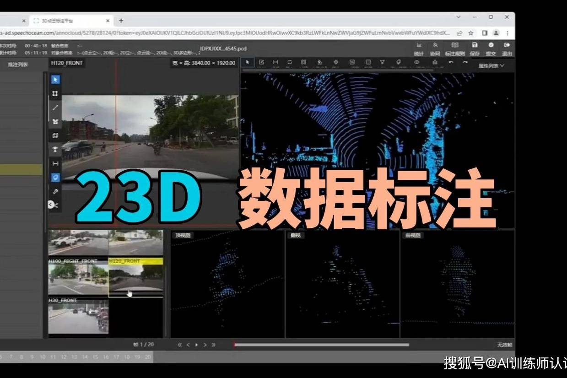Viewport: 567px width, 378px height.
Task: Choose the transform handles tool in the image toolbar
Action: [x=55, y=93]
